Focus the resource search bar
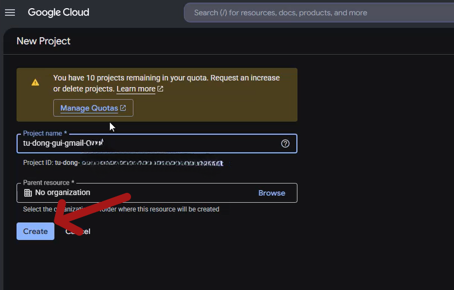 tap(318, 13)
